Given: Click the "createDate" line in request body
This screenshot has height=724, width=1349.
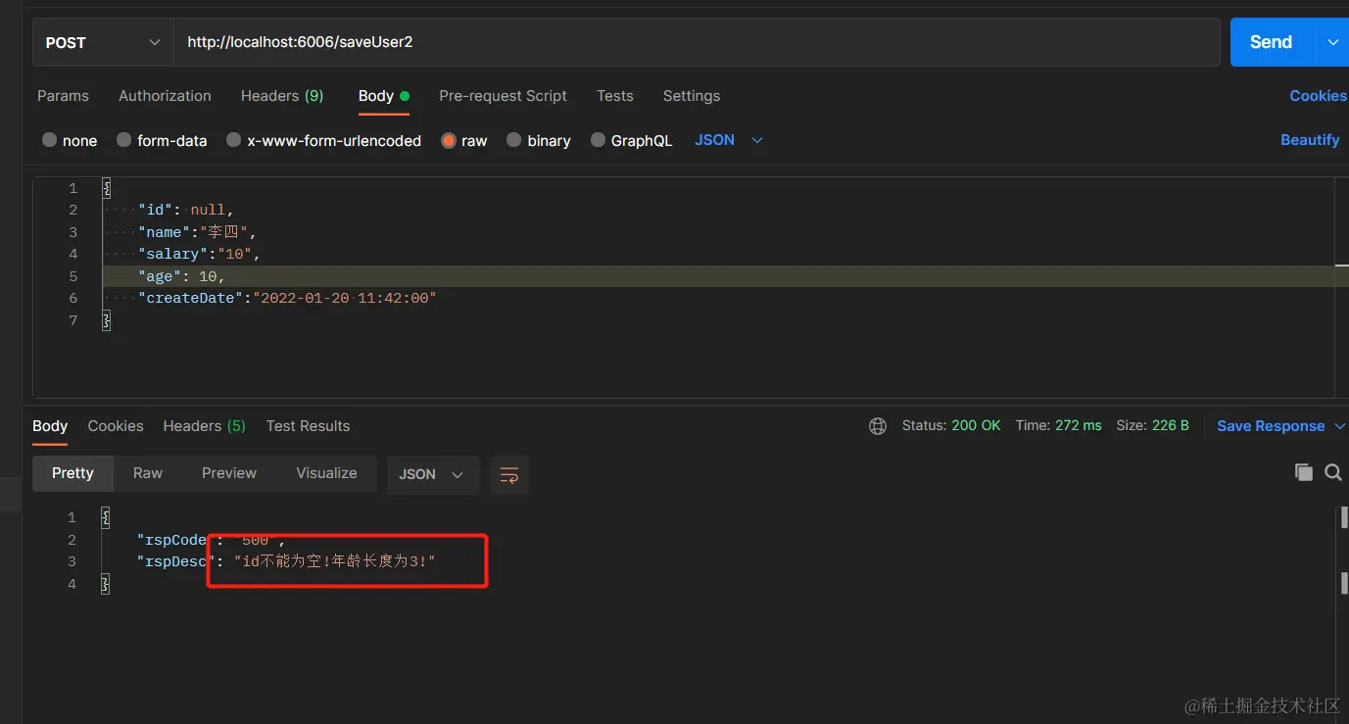Looking at the screenshot, I should tap(287, 298).
